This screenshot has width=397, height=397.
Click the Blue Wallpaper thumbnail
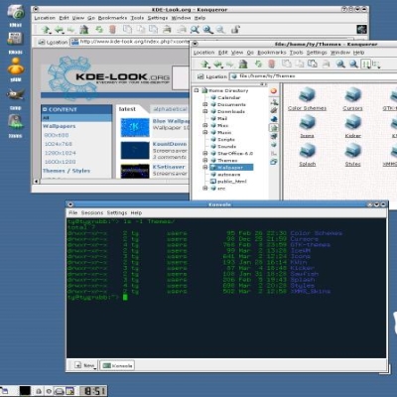click(135, 127)
